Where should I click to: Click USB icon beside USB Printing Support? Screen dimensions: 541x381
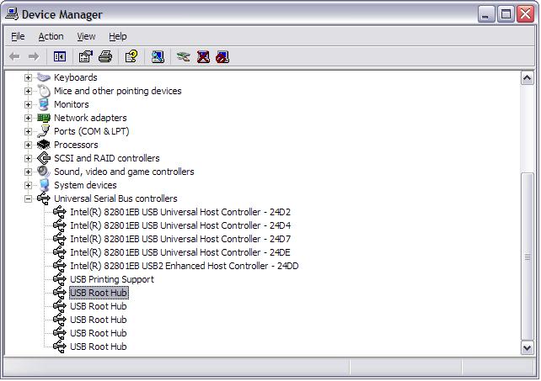pos(60,279)
